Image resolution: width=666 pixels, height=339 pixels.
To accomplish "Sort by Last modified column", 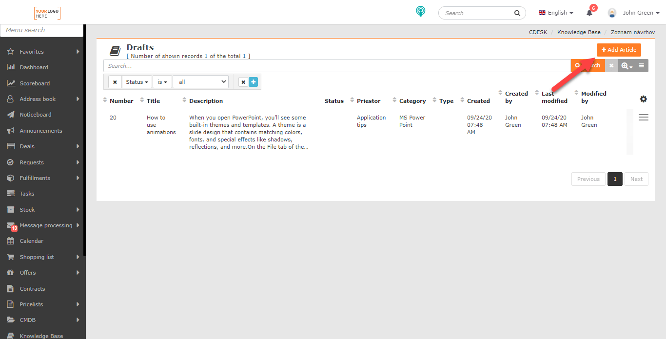I will click(551, 97).
